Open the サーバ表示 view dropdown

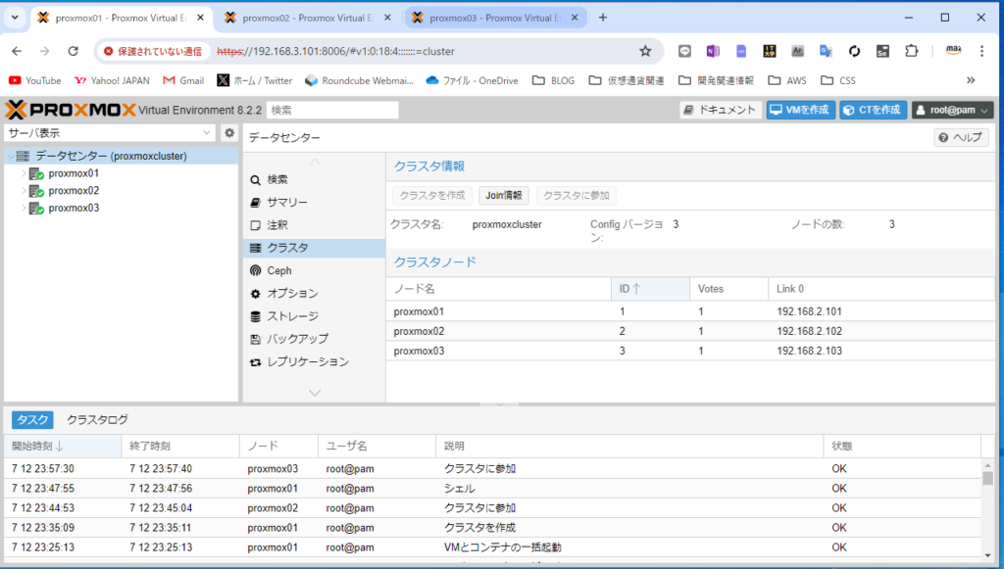click(109, 133)
